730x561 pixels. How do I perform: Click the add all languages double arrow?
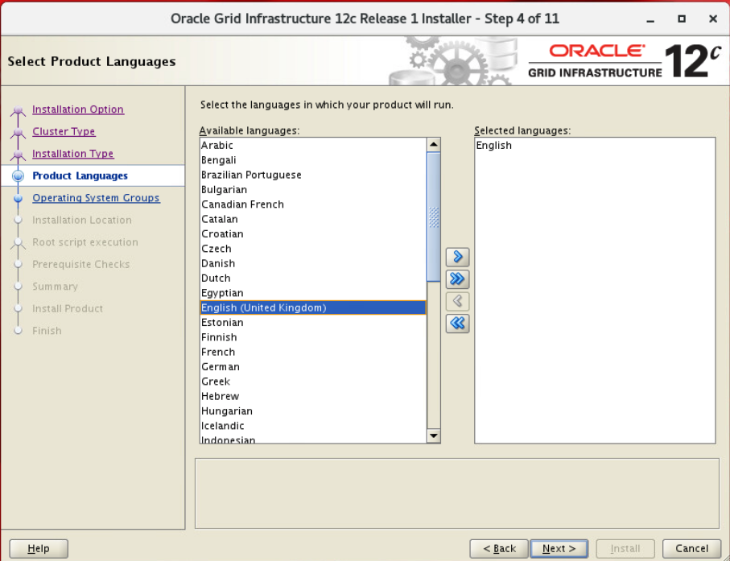point(457,279)
